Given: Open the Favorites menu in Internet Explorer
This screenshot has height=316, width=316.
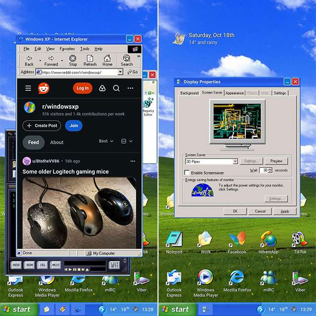Looking at the screenshot, I should 67,49.
